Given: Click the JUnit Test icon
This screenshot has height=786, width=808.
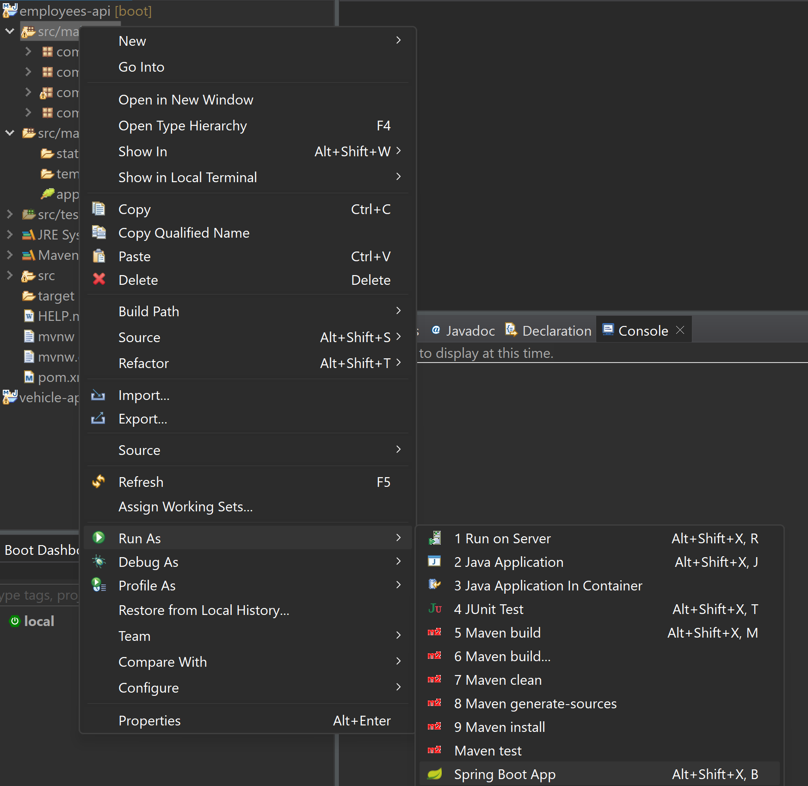Looking at the screenshot, I should click(435, 609).
